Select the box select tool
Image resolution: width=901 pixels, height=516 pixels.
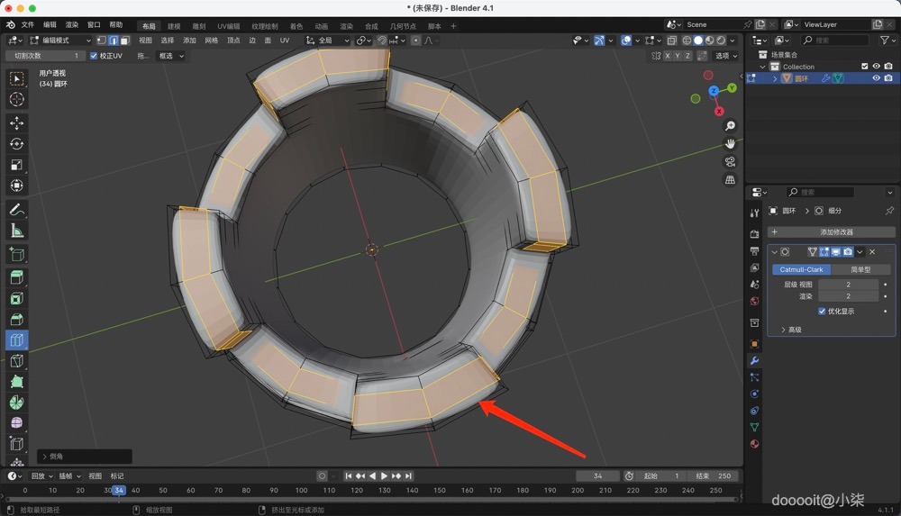(16, 78)
